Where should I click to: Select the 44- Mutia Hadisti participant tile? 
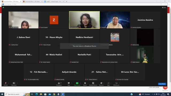tap(54, 54)
